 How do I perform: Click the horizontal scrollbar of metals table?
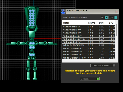coord(87,61)
